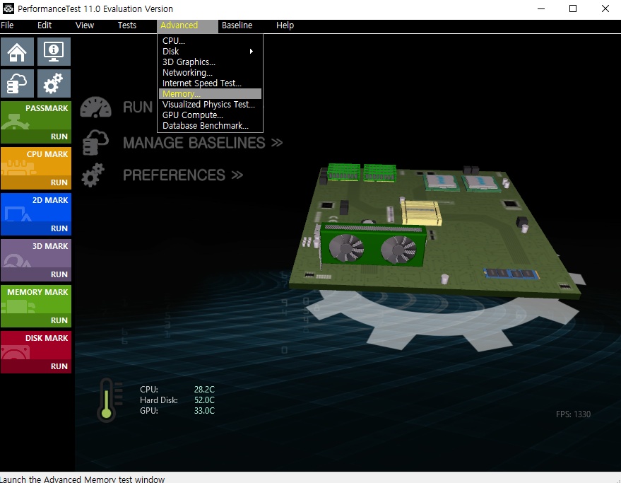
Task: Click the CPU temperature value 28.2C
Action: tap(204, 390)
